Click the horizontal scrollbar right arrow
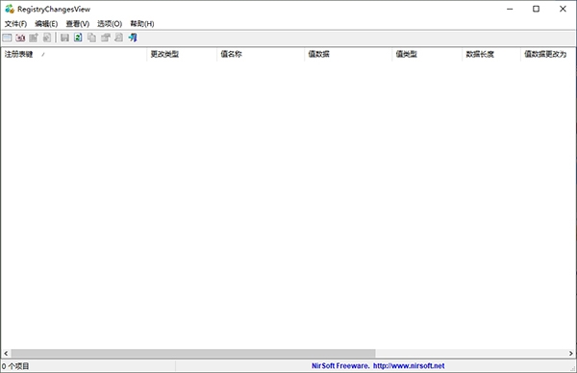This screenshot has height=373, width=577. pos(570,353)
